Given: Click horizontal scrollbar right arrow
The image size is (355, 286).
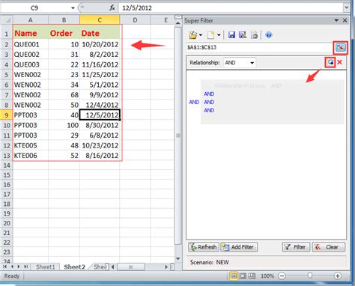Looking at the screenshot, I should click(166, 267).
